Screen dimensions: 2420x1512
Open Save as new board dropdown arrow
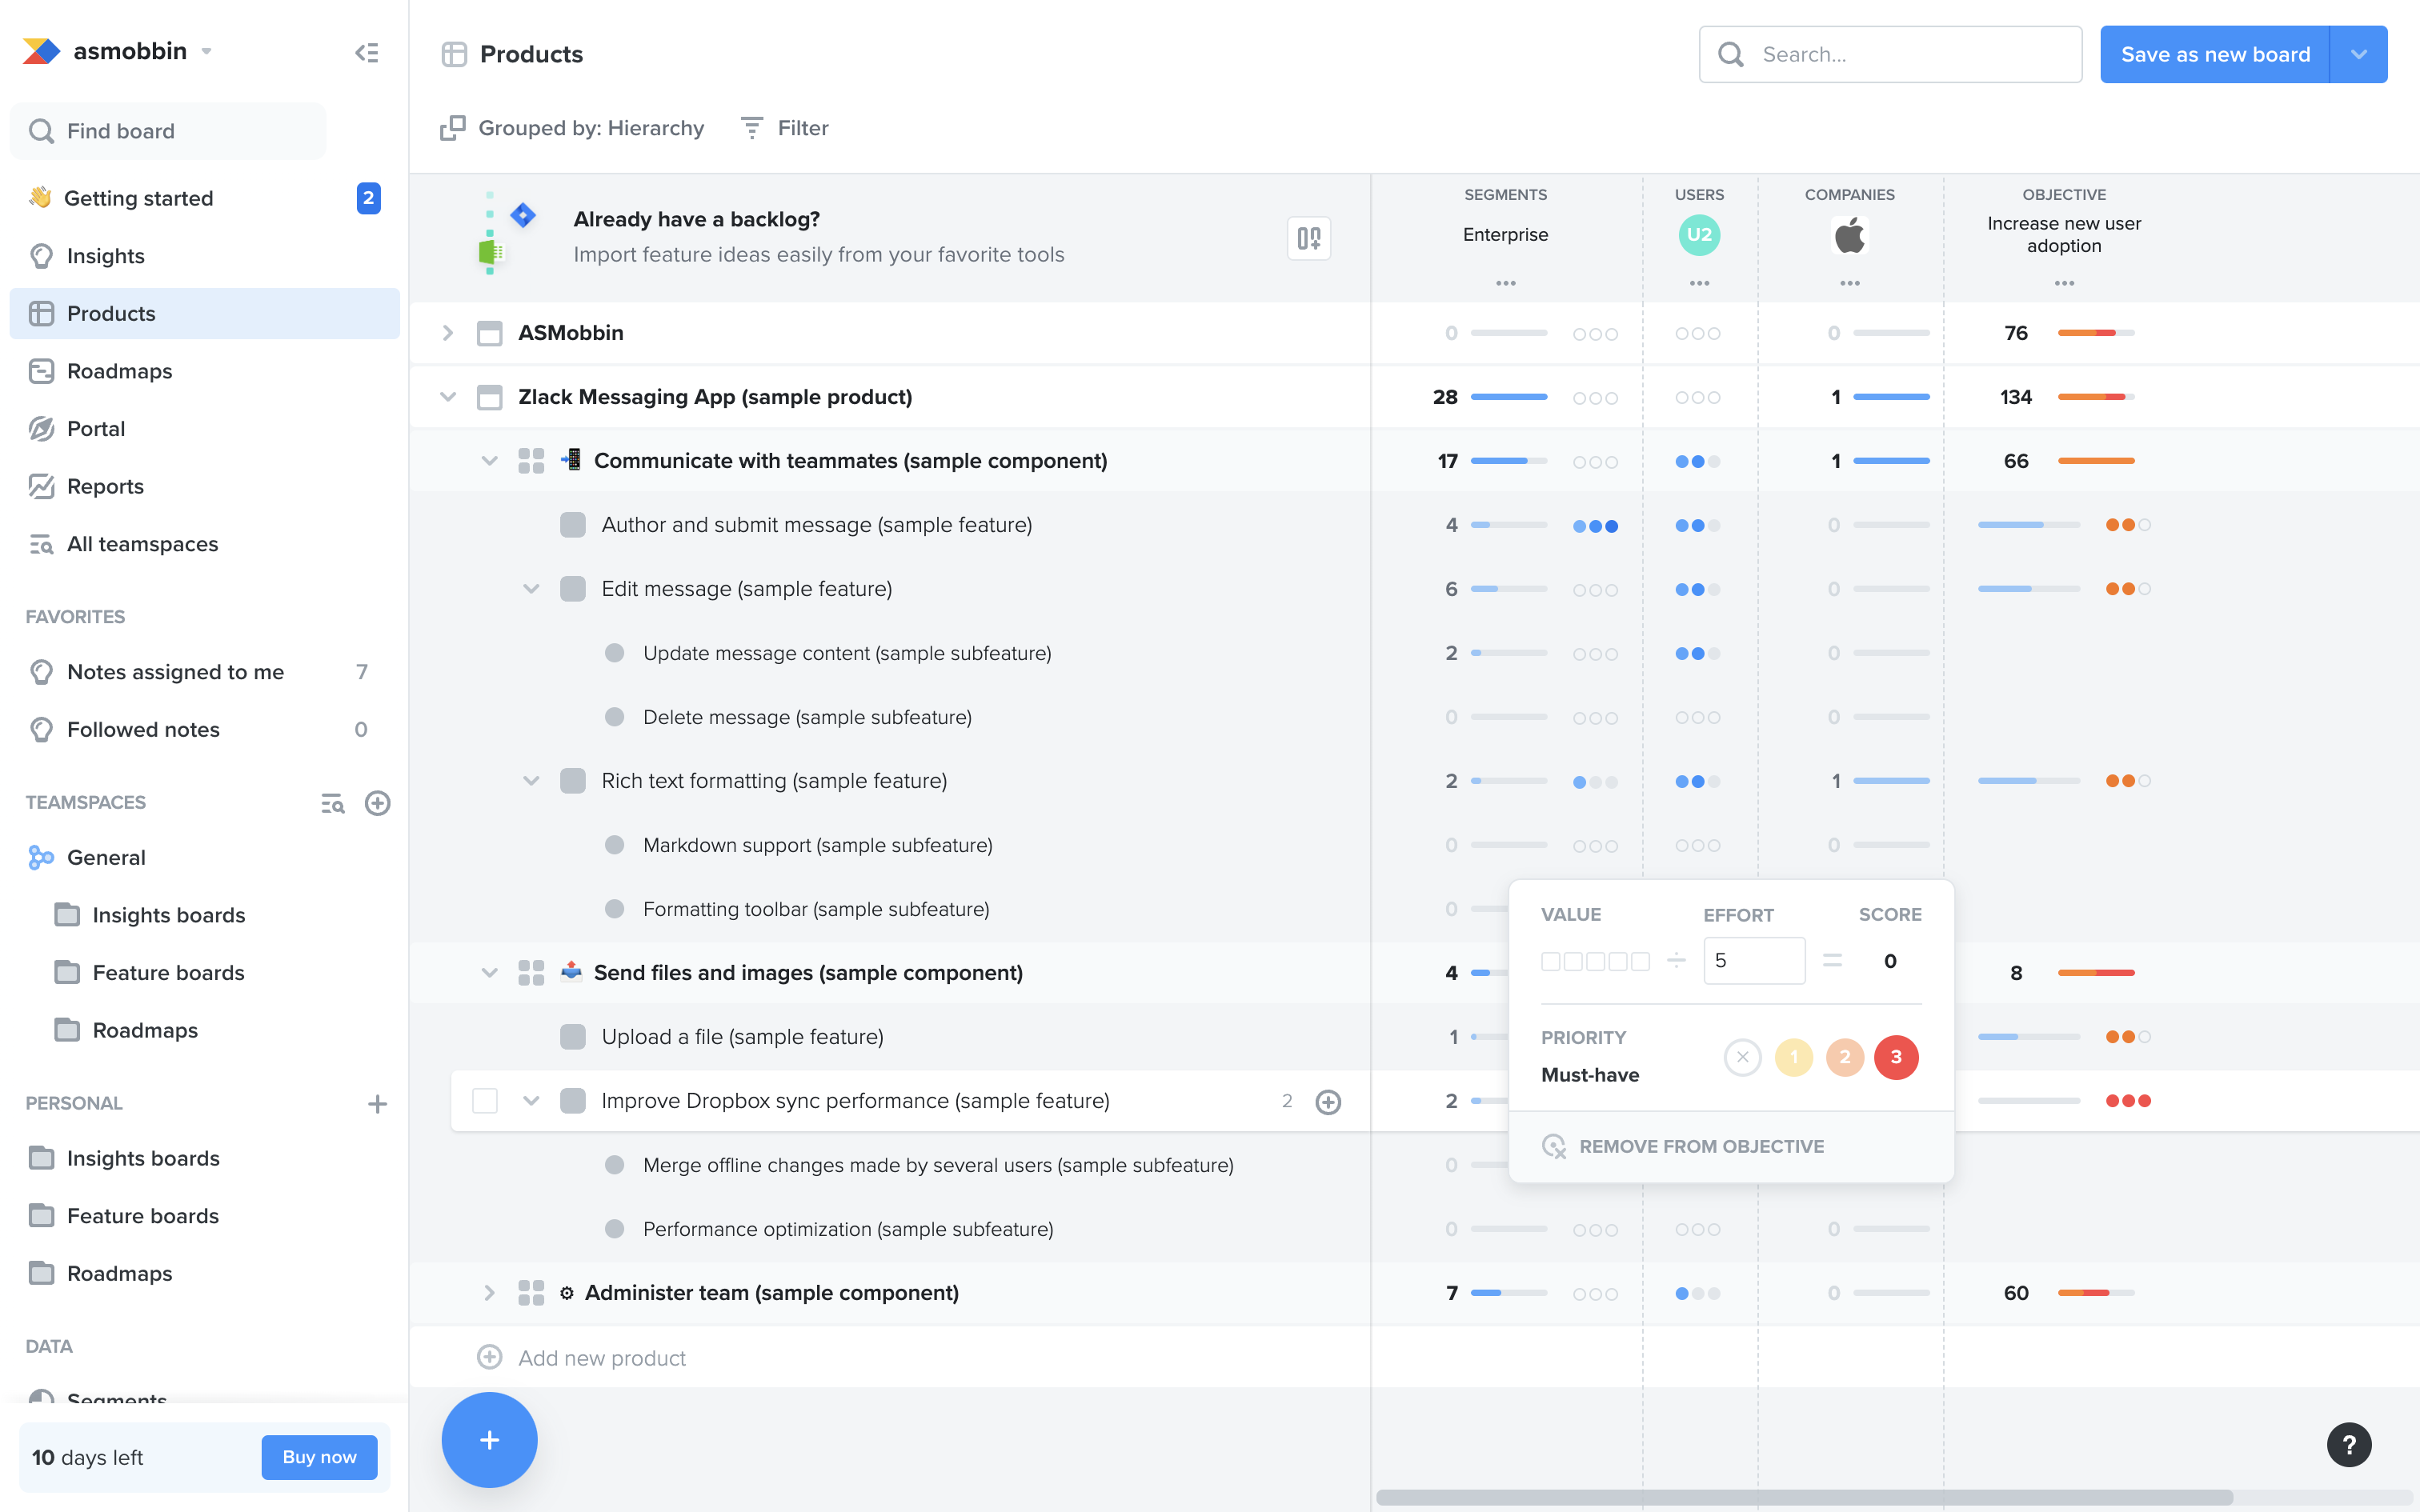point(2359,54)
